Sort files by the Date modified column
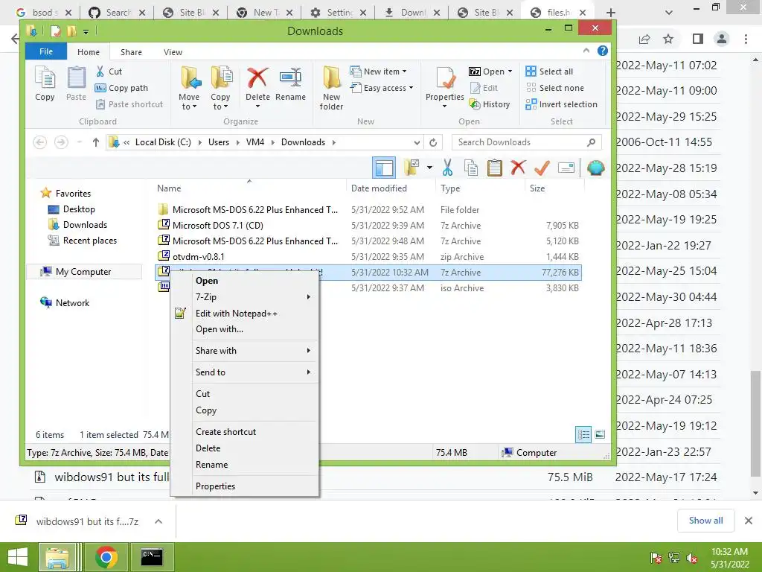The width and height of the screenshot is (762, 572). [379, 188]
